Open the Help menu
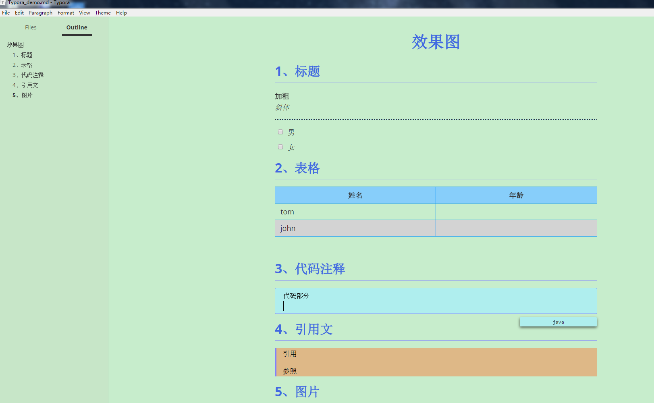This screenshot has width=654, height=403. 121,13
